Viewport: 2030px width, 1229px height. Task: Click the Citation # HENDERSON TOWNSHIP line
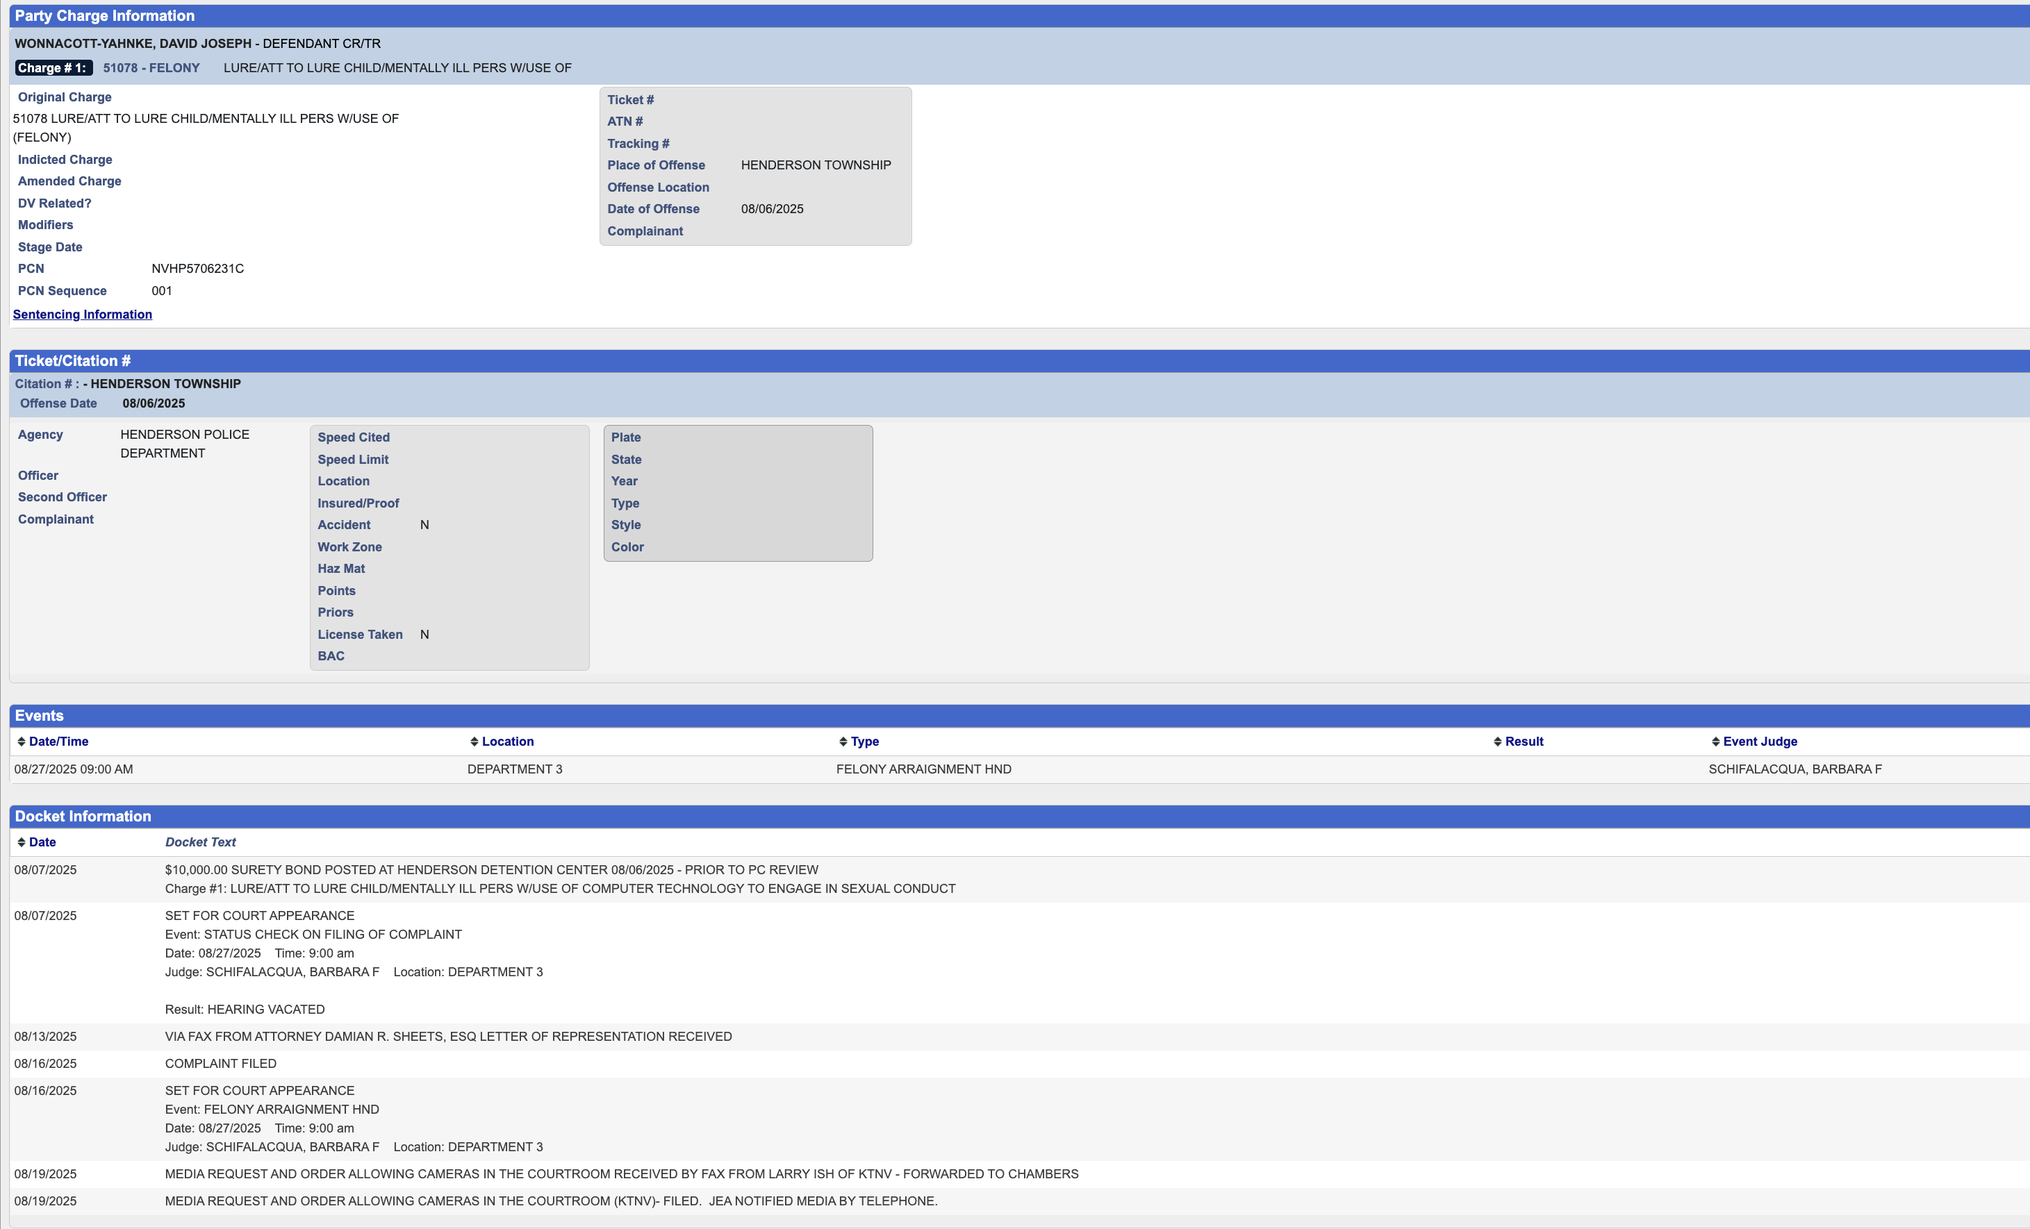(128, 383)
